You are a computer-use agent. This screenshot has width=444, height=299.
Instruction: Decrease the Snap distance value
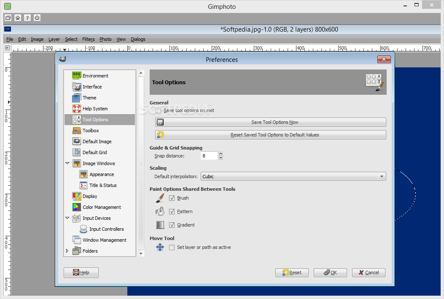pos(221,158)
